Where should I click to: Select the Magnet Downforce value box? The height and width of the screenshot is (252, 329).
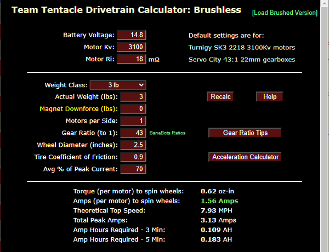click(133, 109)
